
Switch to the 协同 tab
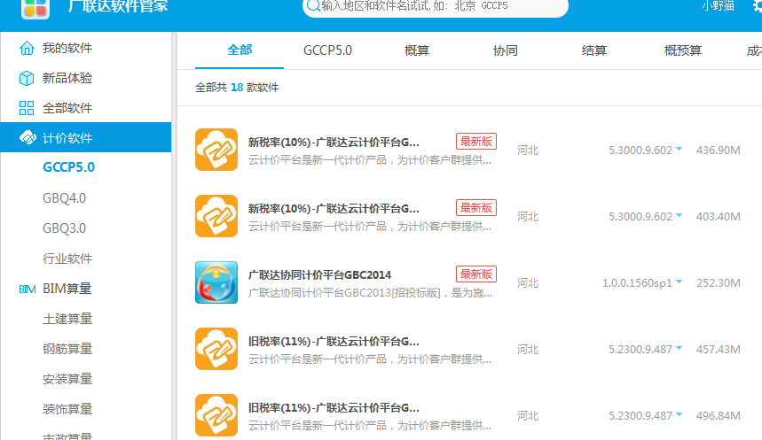506,50
